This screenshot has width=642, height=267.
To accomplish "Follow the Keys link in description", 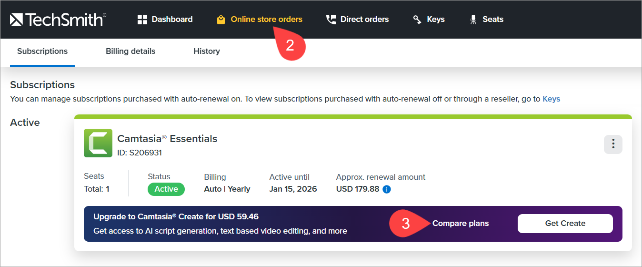I will coord(552,99).
